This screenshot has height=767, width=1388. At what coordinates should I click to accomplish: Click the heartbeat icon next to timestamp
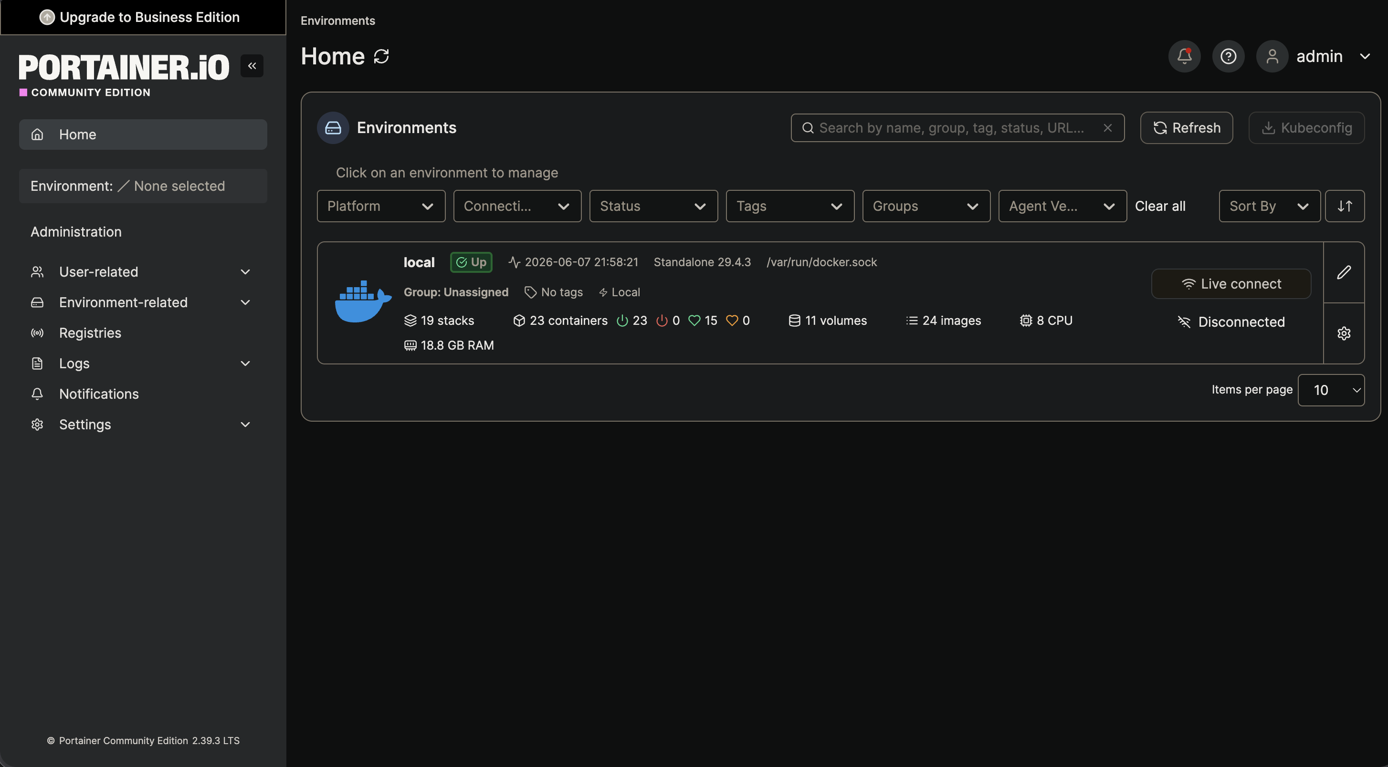[514, 262]
